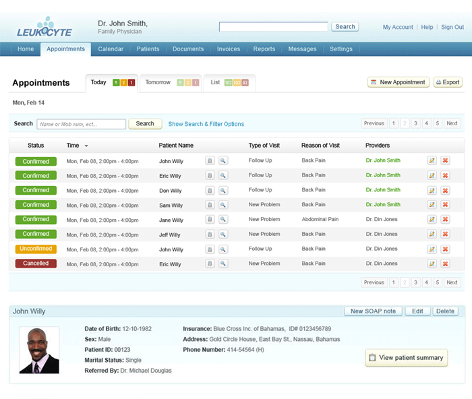Delete the Cancelled Eric Willy appointment
Viewport: 472px width, 399px height.
coord(445,264)
